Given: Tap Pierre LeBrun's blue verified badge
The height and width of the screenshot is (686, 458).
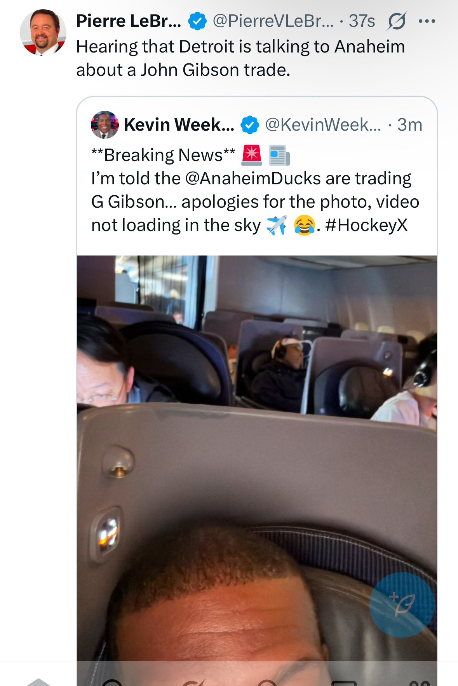Looking at the screenshot, I should [x=197, y=21].
